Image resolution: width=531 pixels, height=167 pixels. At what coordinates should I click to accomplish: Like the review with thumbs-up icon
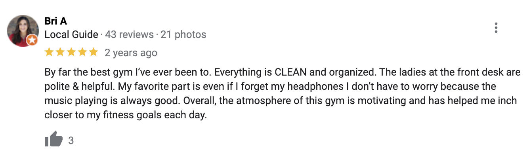tap(54, 140)
